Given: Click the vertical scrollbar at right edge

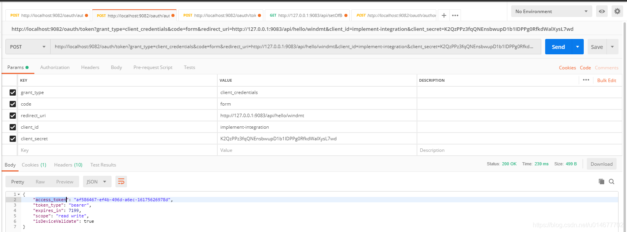Looking at the screenshot, I should pos(625,127).
